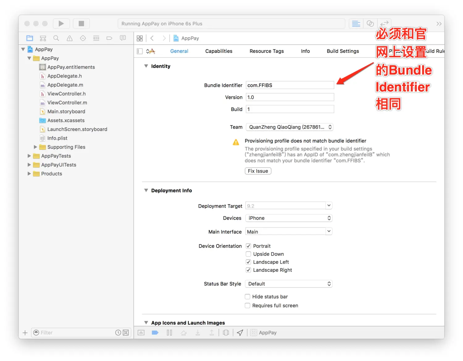Simulate location arrow icon
Screen dimensions: 463x361
(240, 333)
